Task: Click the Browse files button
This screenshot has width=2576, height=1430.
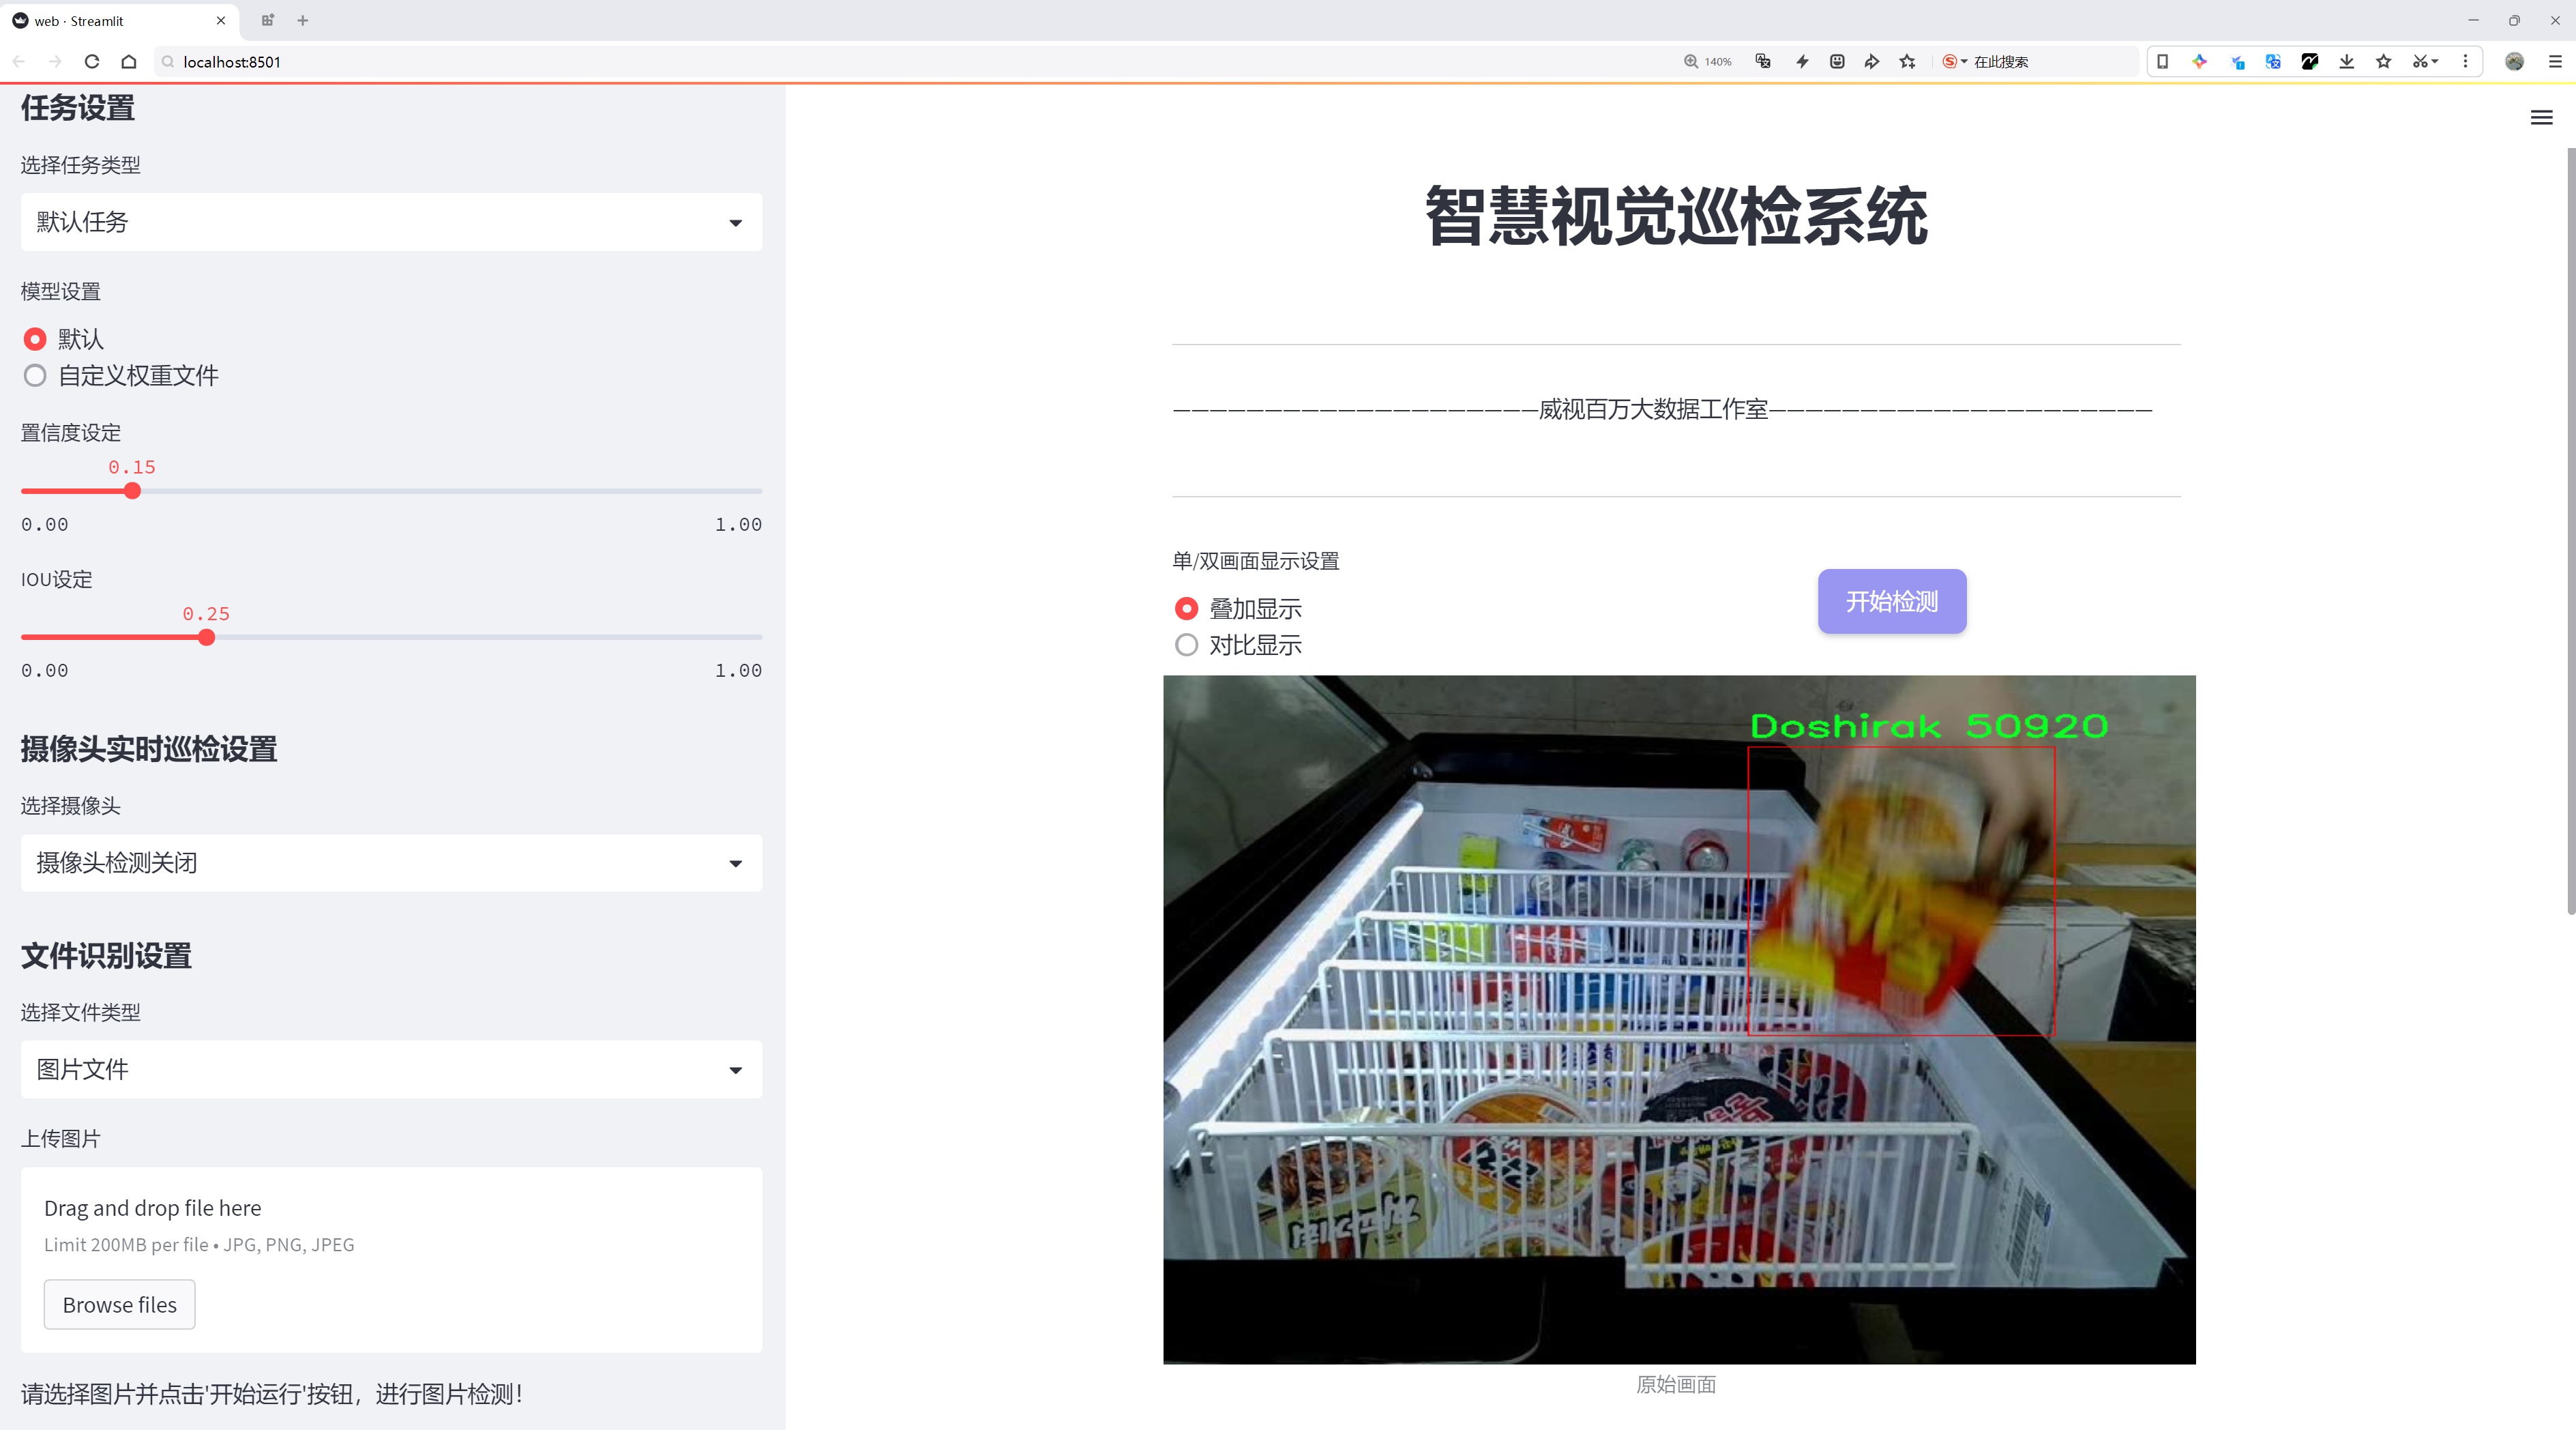Action: tap(119, 1304)
